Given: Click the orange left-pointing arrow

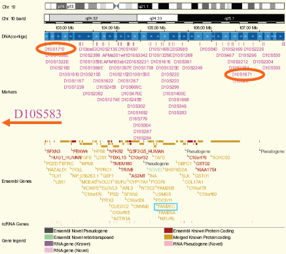Looking at the screenshot, I should [x=32, y=123].
